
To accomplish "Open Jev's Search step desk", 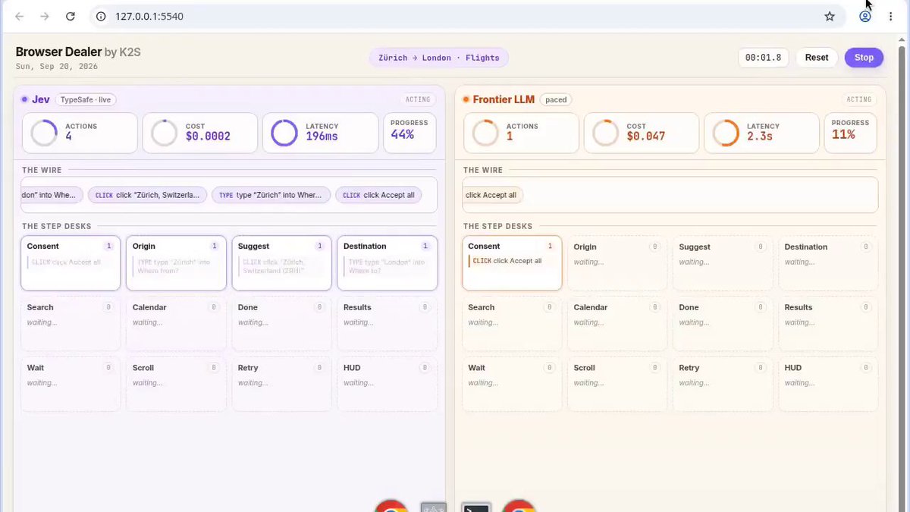I will click(x=71, y=324).
